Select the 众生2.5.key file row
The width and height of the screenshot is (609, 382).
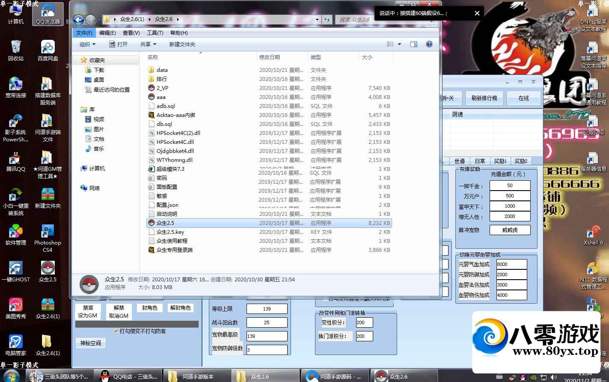coord(269,232)
